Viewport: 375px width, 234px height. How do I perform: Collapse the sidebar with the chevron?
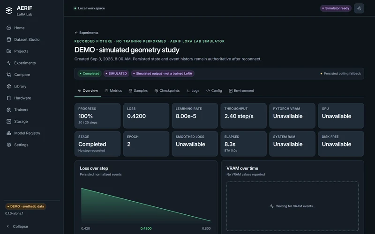8,226
